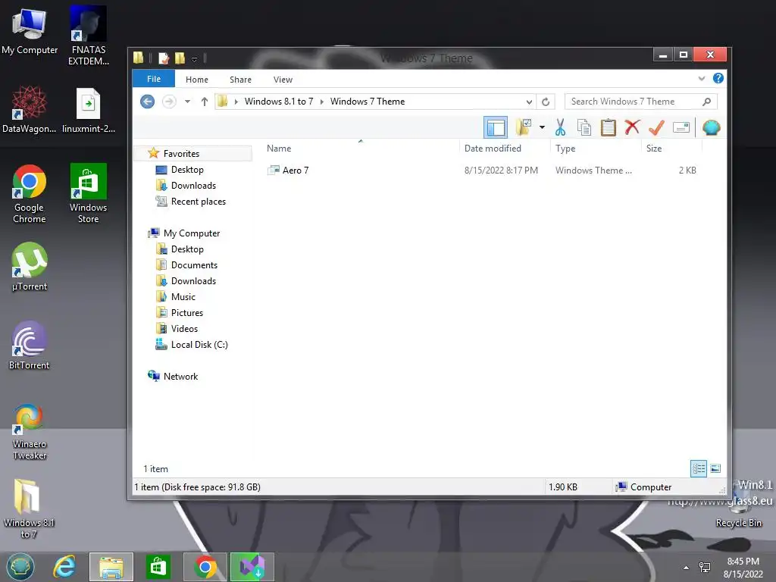Open Customize Quick Access Toolbar dropdown
Screen dimensions: 776x582
[195, 59]
